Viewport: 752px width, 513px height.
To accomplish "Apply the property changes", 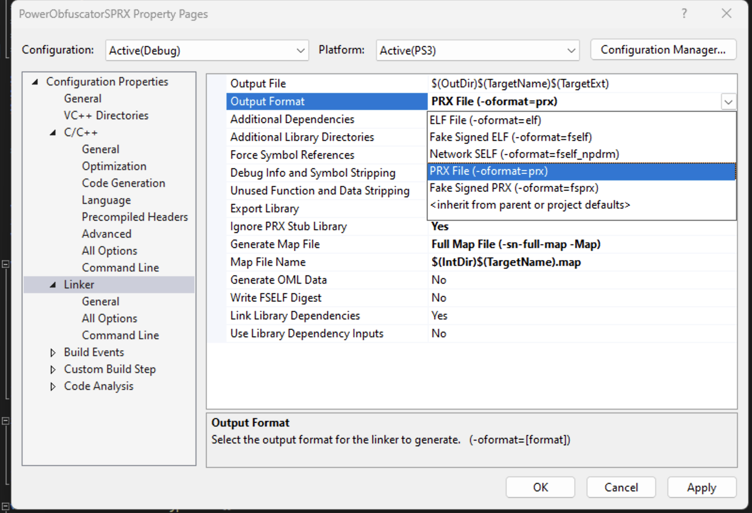I will (x=701, y=487).
